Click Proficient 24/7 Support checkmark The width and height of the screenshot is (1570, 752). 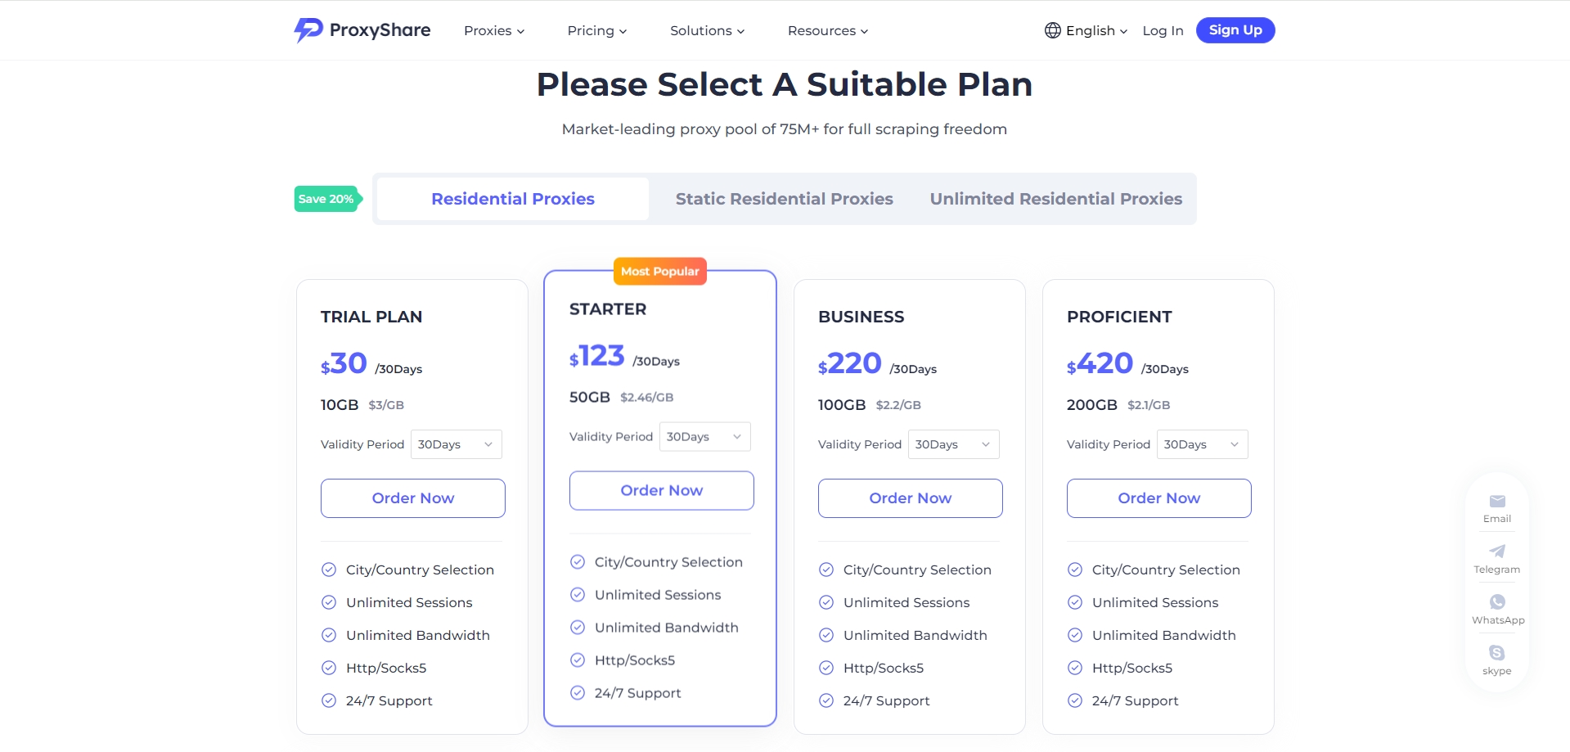tap(1075, 700)
